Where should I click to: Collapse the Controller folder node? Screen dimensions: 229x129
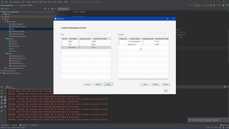[5, 21]
